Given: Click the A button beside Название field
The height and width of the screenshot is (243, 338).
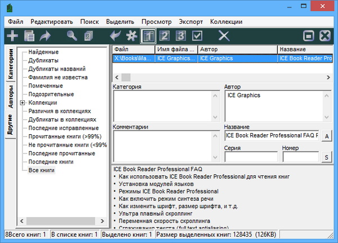Looking at the screenshot, I should 327,136.
